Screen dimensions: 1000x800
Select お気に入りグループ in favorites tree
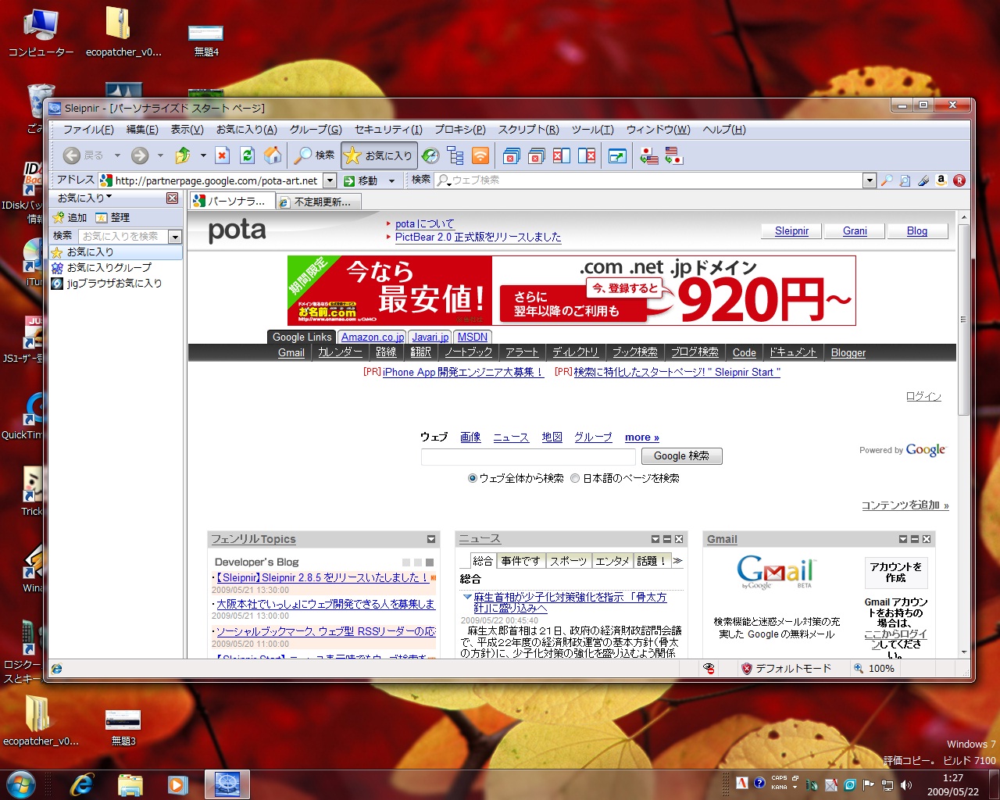[102, 267]
